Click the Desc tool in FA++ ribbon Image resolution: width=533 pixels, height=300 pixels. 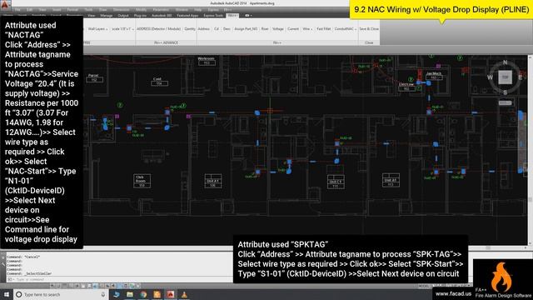pos(227,29)
